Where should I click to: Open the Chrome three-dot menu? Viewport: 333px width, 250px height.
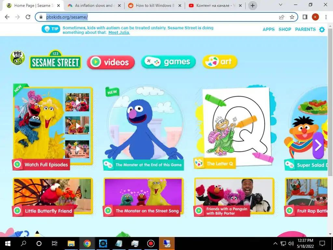pos(326,17)
